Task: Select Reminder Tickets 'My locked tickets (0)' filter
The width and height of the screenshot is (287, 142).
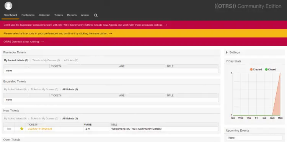Action: click(x=16, y=60)
